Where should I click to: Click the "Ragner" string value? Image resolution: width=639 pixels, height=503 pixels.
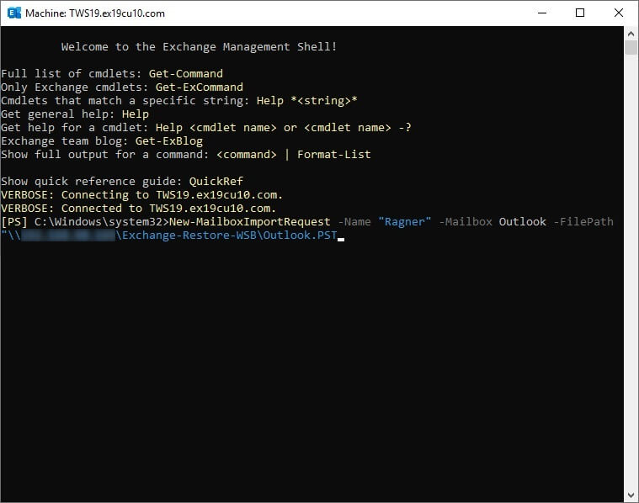click(x=405, y=221)
